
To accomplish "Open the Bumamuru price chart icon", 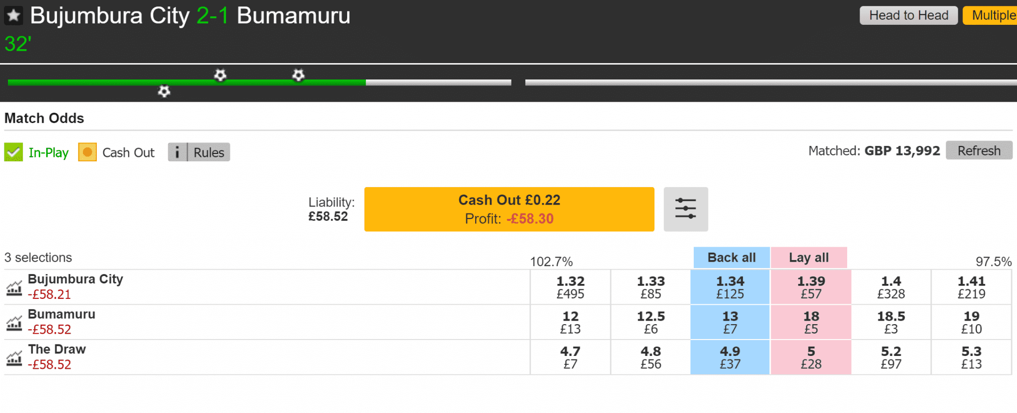I will point(14,323).
